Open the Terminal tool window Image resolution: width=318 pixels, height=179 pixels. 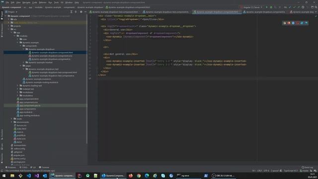44,168
